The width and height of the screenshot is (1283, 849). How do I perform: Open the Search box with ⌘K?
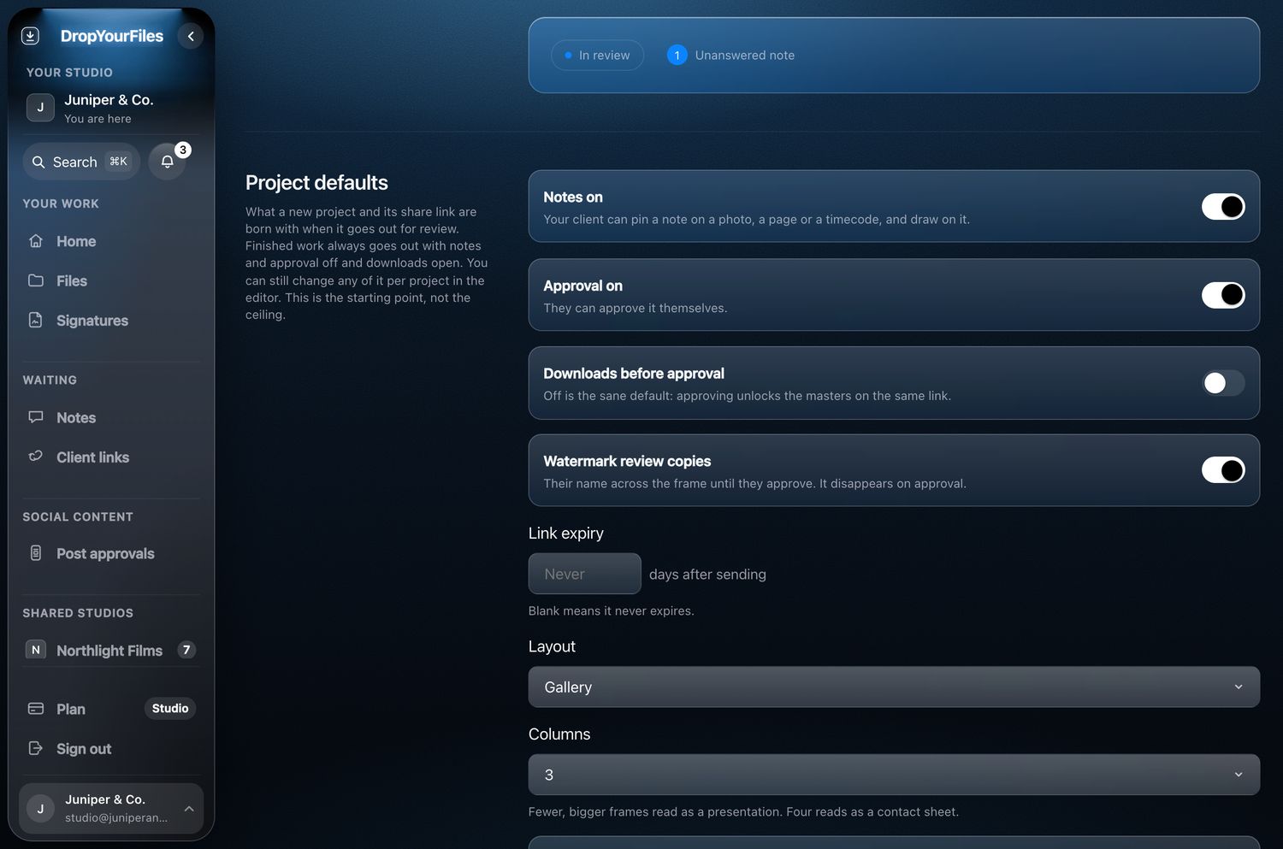click(x=81, y=162)
